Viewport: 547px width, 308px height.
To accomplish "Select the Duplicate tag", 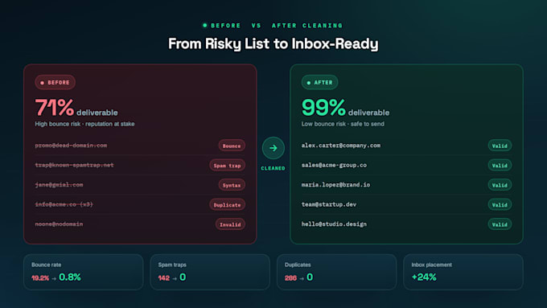I will point(227,205).
